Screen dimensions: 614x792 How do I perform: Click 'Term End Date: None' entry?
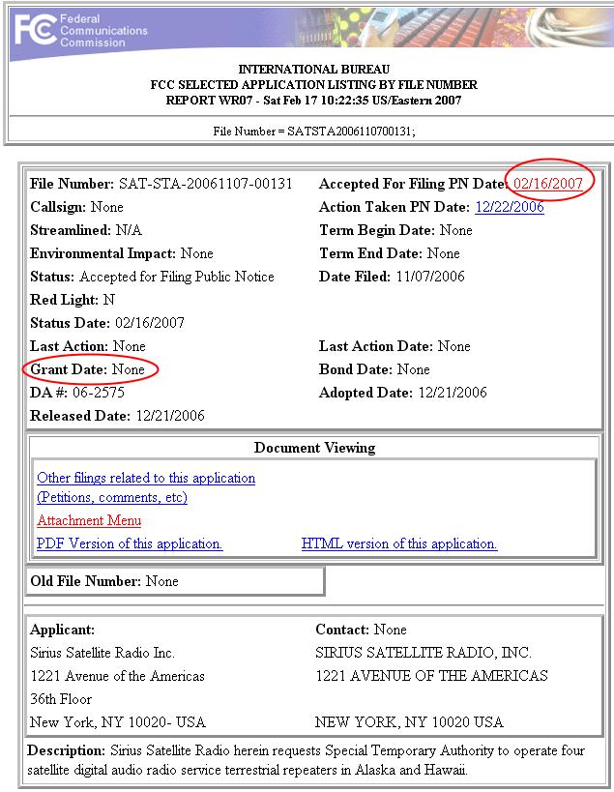point(390,253)
